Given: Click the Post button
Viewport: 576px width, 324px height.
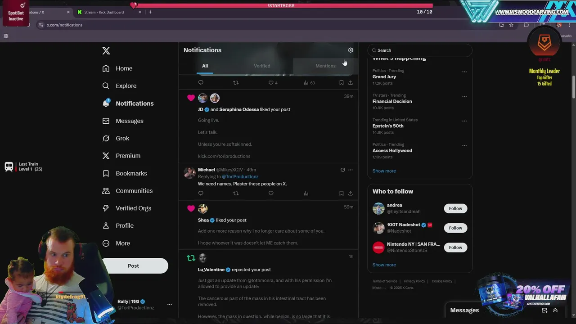Looking at the screenshot, I should (x=133, y=266).
